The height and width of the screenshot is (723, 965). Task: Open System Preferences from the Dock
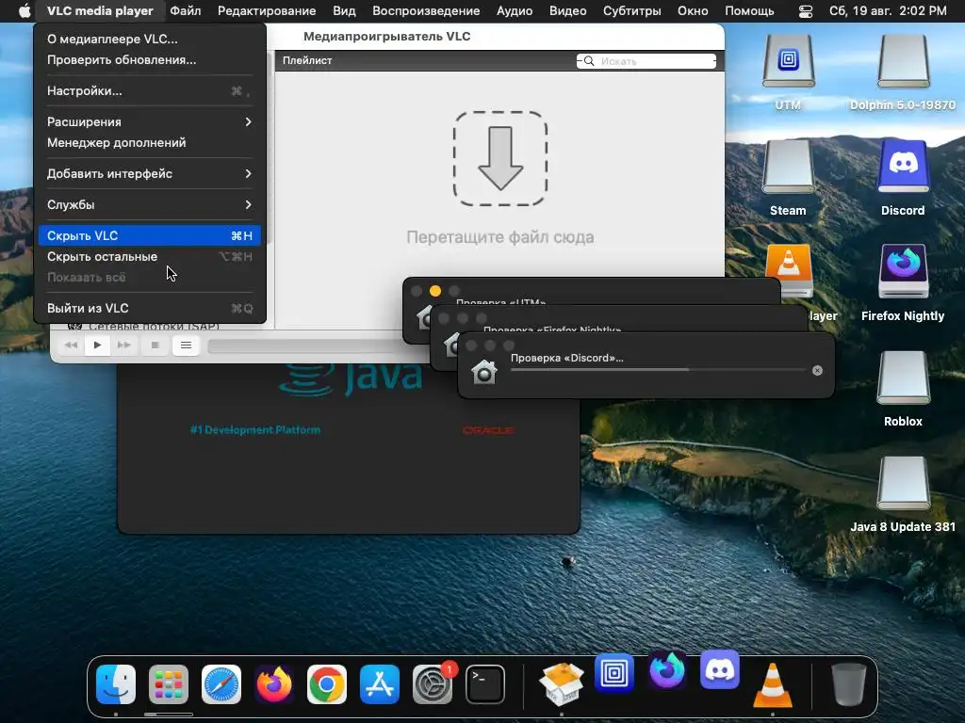click(433, 684)
